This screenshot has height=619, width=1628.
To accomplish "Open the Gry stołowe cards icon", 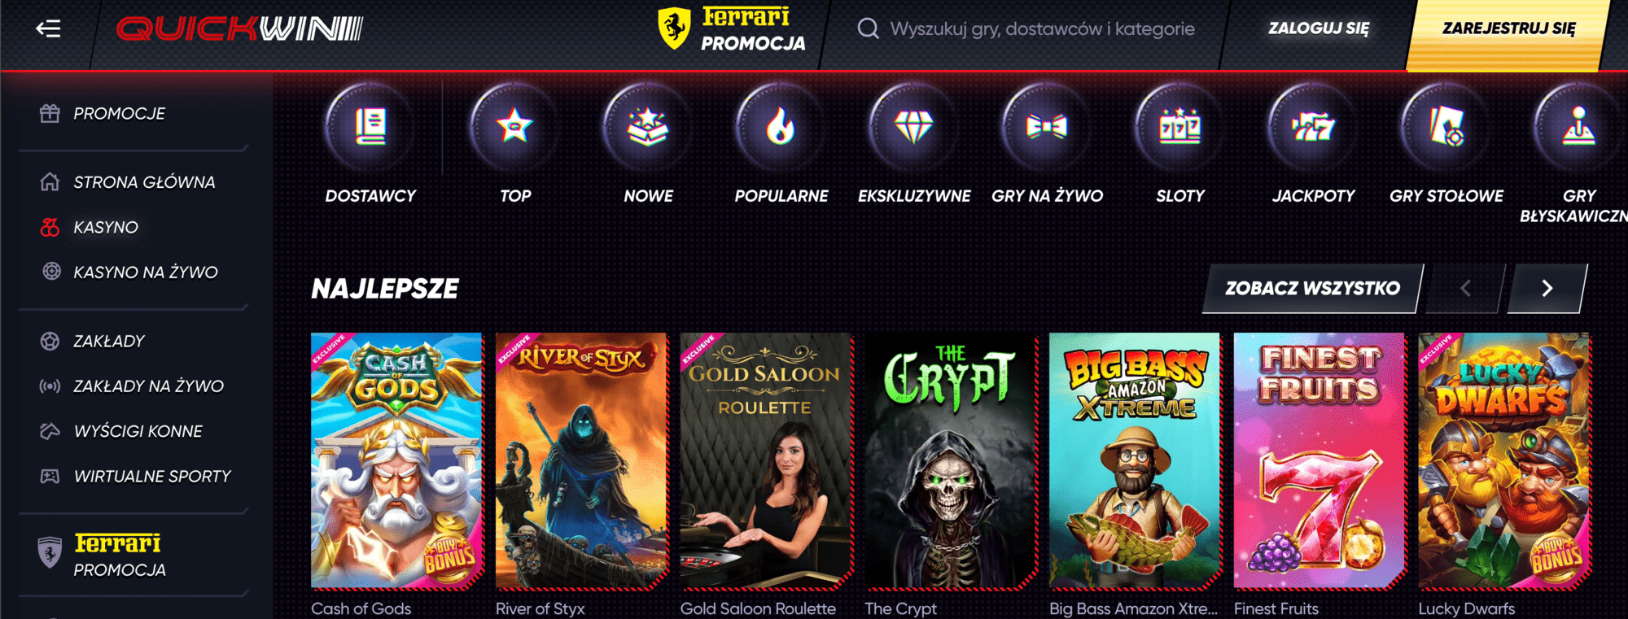I will [x=1446, y=127].
